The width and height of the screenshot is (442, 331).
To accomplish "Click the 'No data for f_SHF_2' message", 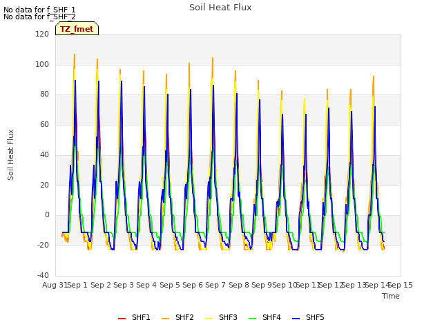I will tap(39, 17).
